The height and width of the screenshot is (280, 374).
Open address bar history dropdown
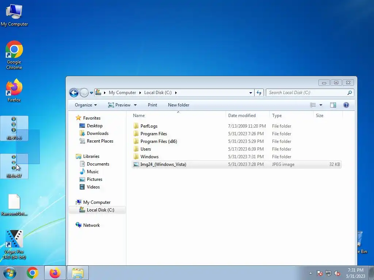251,93
